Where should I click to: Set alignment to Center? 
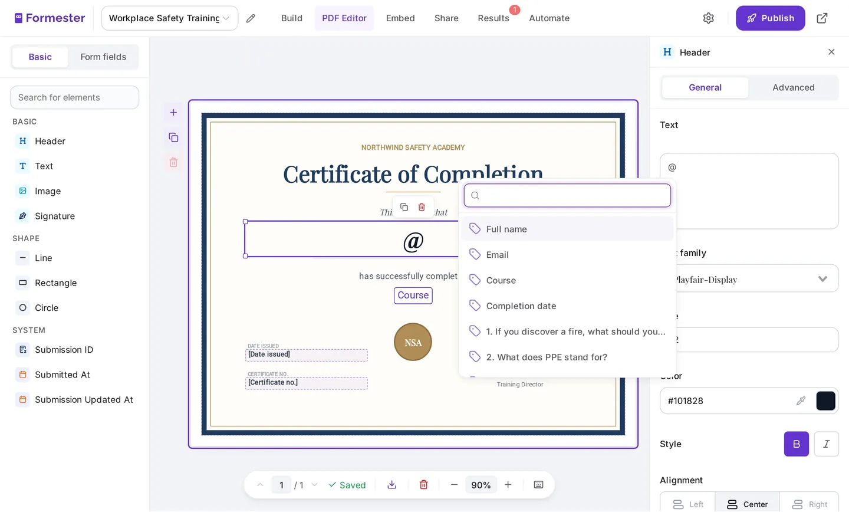747,504
